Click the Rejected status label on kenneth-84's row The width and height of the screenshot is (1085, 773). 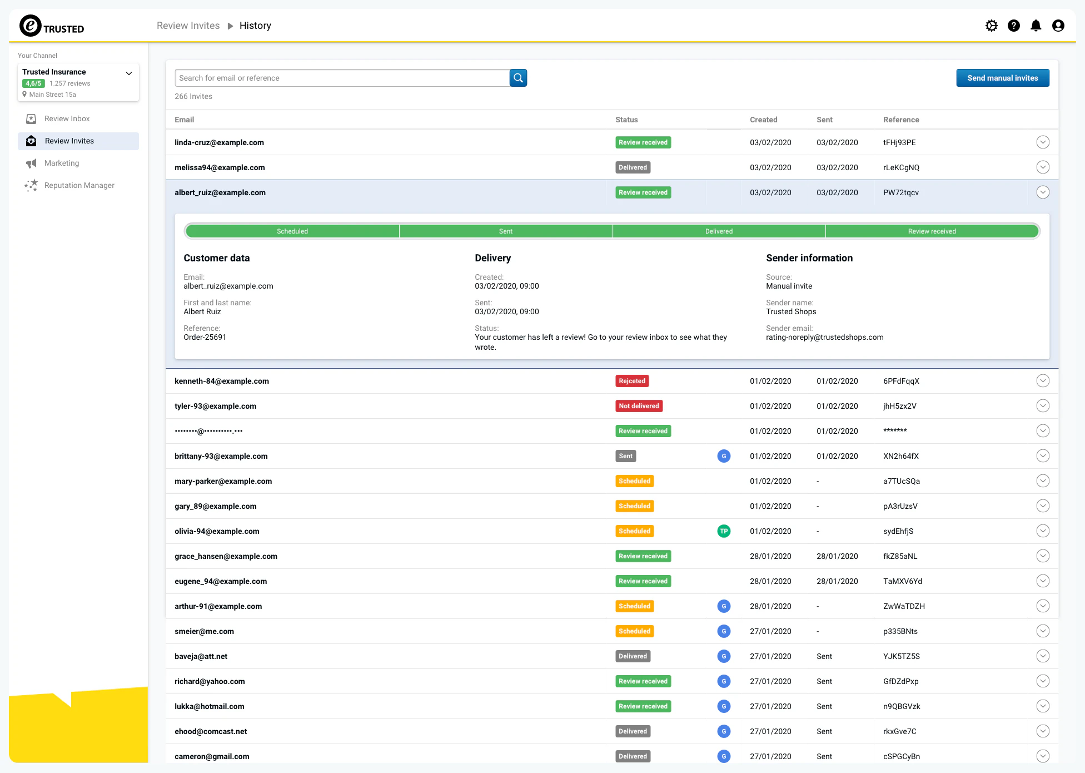pos(631,381)
